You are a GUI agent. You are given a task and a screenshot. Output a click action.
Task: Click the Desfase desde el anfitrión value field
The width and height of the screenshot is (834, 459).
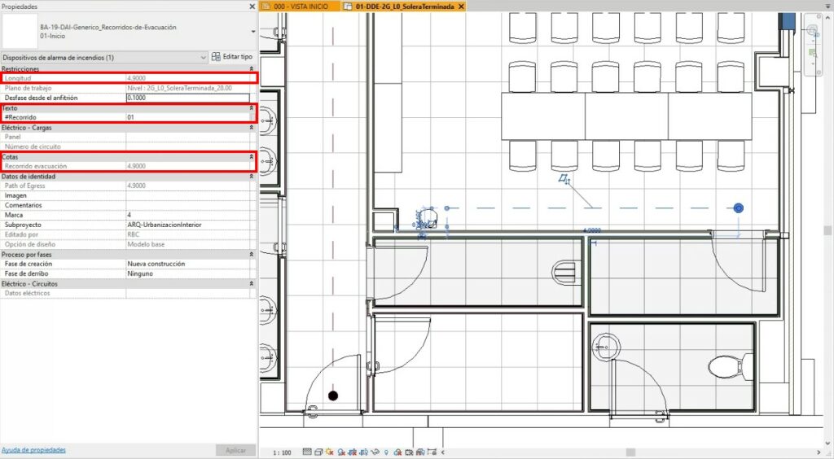click(x=187, y=98)
